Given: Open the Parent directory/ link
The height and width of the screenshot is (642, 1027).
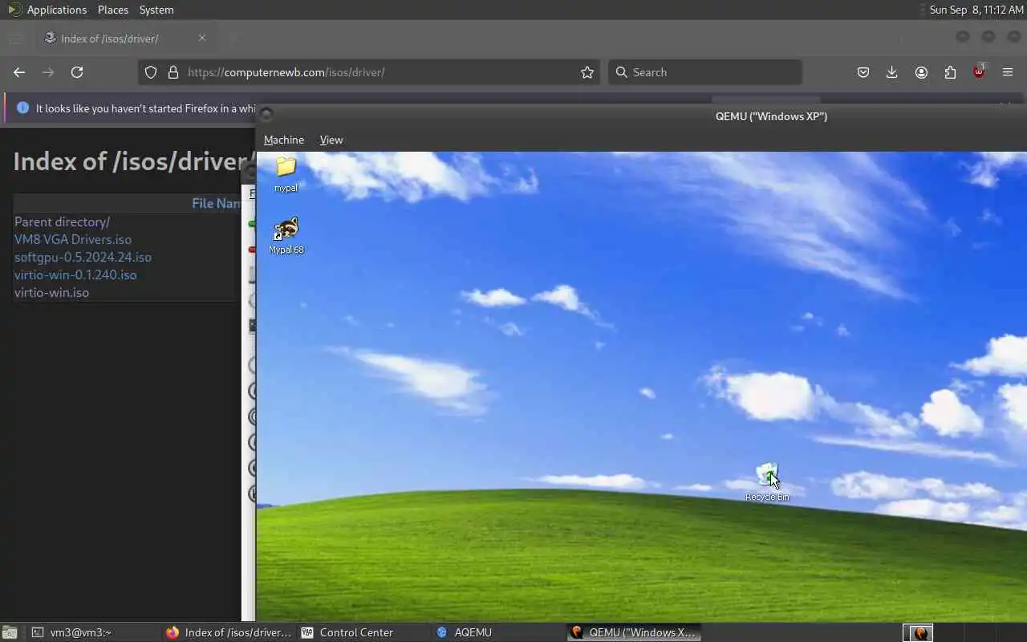Looking at the screenshot, I should pyautogui.click(x=62, y=221).
